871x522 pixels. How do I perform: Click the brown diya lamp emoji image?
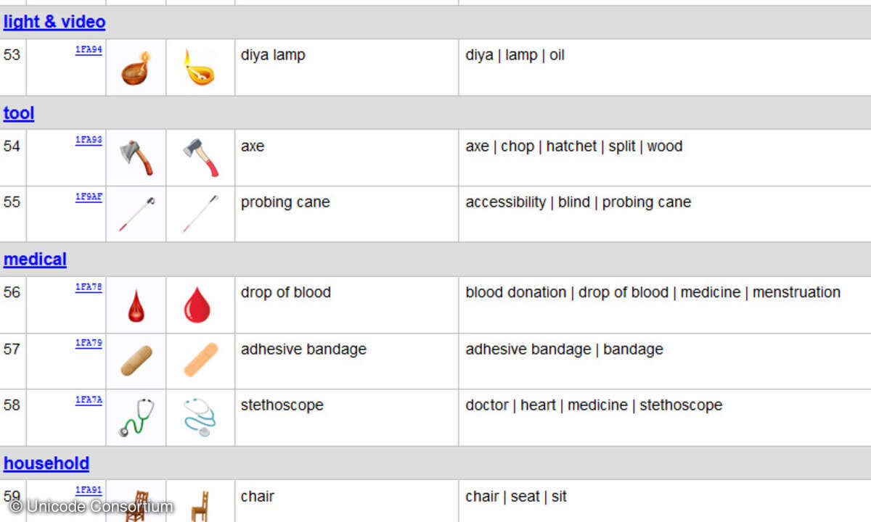point(136,68)
